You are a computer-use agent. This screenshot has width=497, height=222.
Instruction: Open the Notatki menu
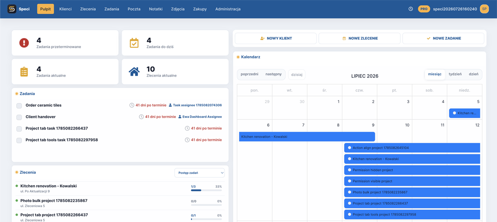pos(156,9)
